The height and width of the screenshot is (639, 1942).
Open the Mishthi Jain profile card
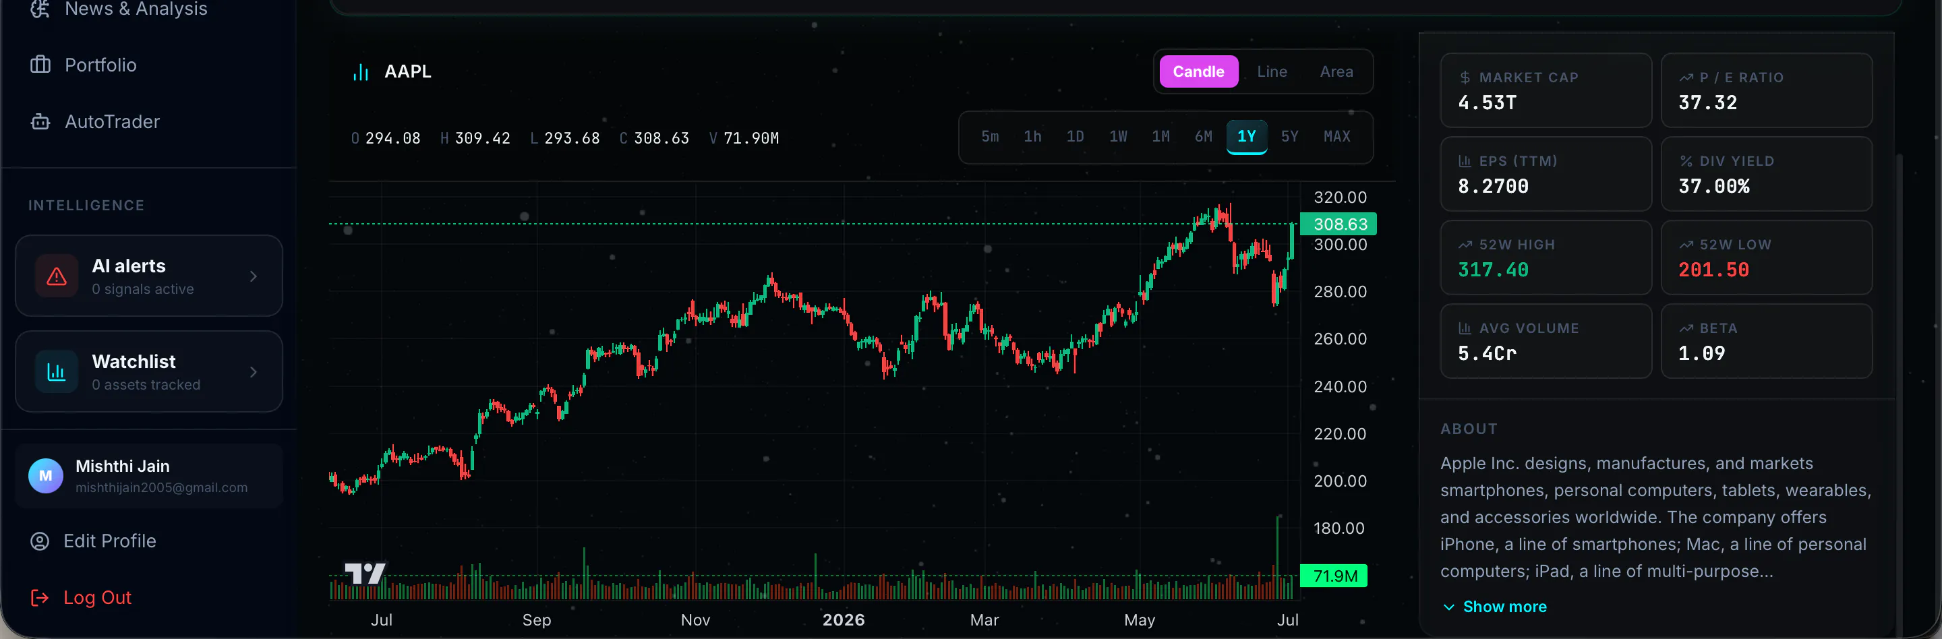point(148,475)
